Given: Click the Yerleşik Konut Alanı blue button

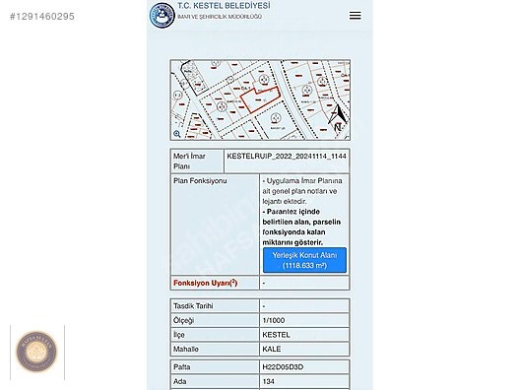Looking at the screenshot, I should [x=304, y=260].
